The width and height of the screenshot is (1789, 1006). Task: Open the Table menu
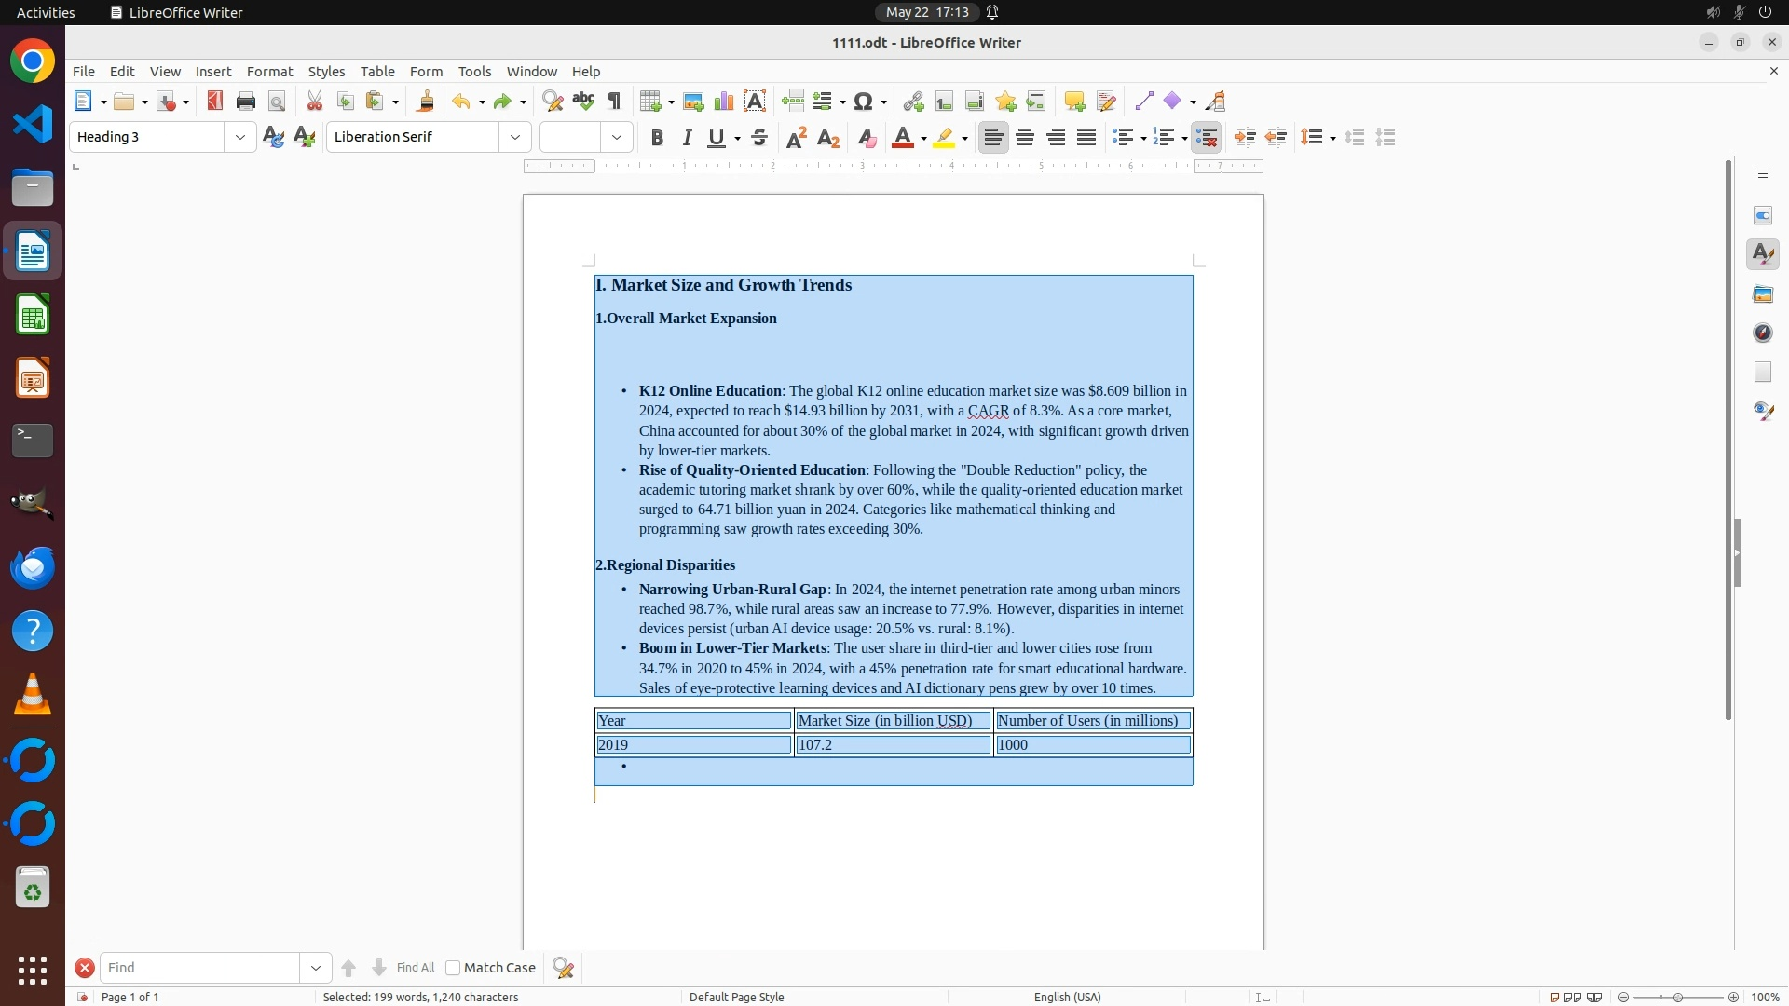coord(377,72)
